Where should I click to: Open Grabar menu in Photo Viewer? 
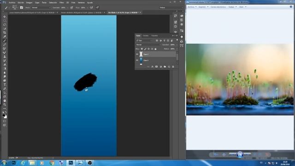click(x=232, y=7)
